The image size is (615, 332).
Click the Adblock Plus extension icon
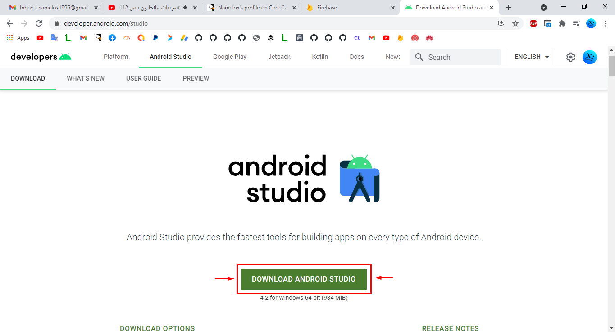(533, 23)
